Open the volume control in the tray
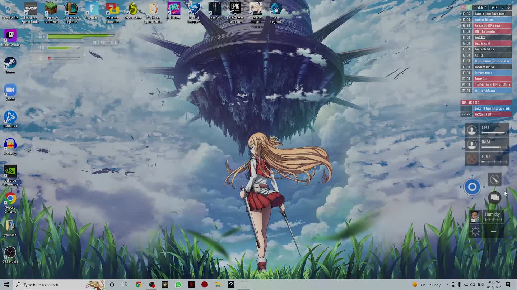 [472, 285]
